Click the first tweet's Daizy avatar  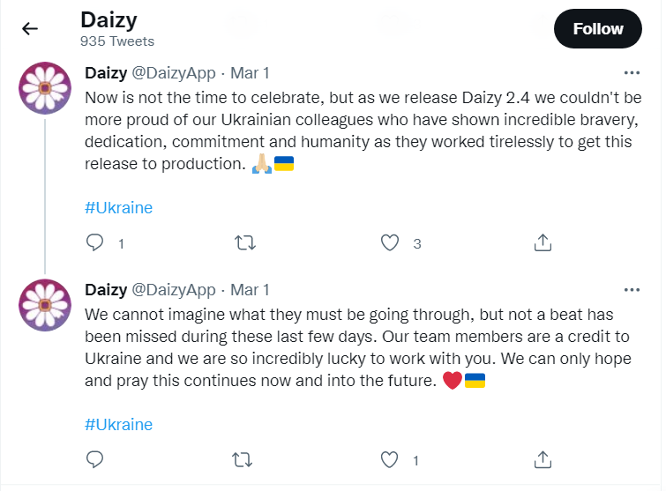click(44, 88)
